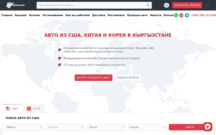Image resolution: width=216 pixels, height=135 pixels.
Task: Switch language via RU selector
Action: pyautogui.click(x=166, y=5)
